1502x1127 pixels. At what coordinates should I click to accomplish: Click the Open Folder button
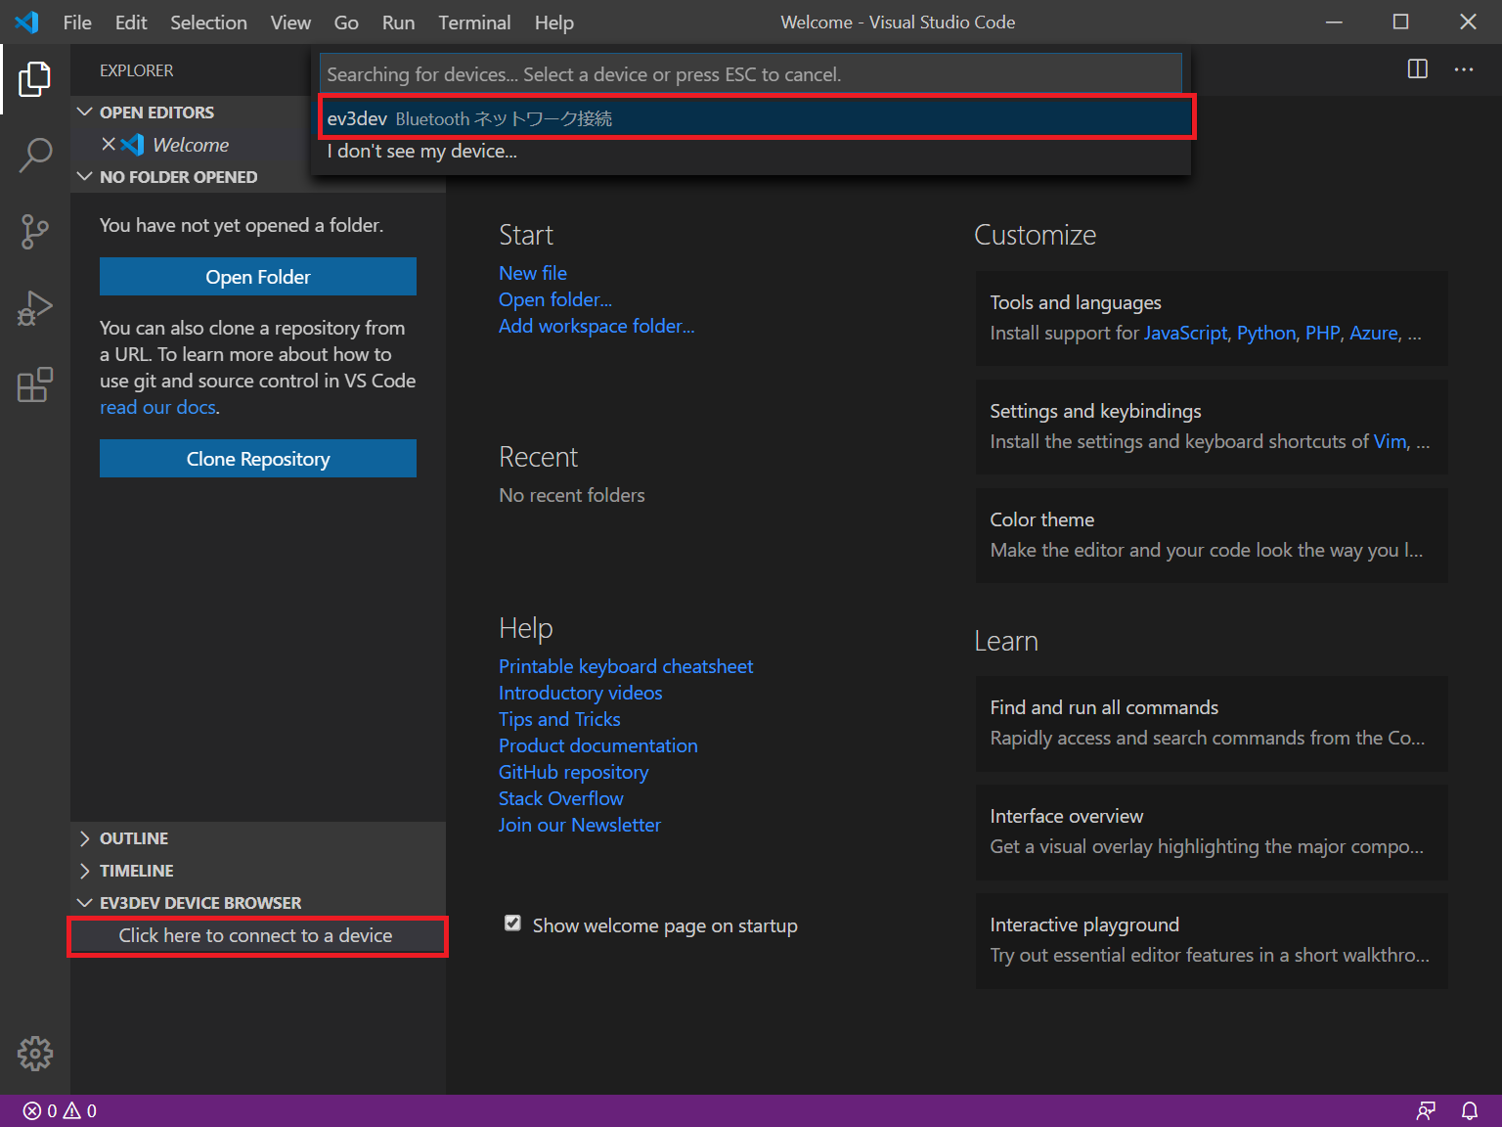click(x=258, y=277)
